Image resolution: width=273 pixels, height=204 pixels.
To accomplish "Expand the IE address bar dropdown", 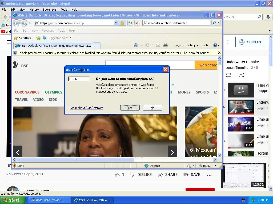I will coord(116,23).
